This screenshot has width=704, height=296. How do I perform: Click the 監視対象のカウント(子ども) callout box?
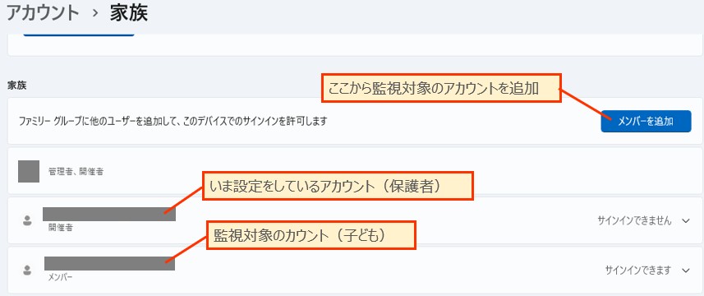311,235
